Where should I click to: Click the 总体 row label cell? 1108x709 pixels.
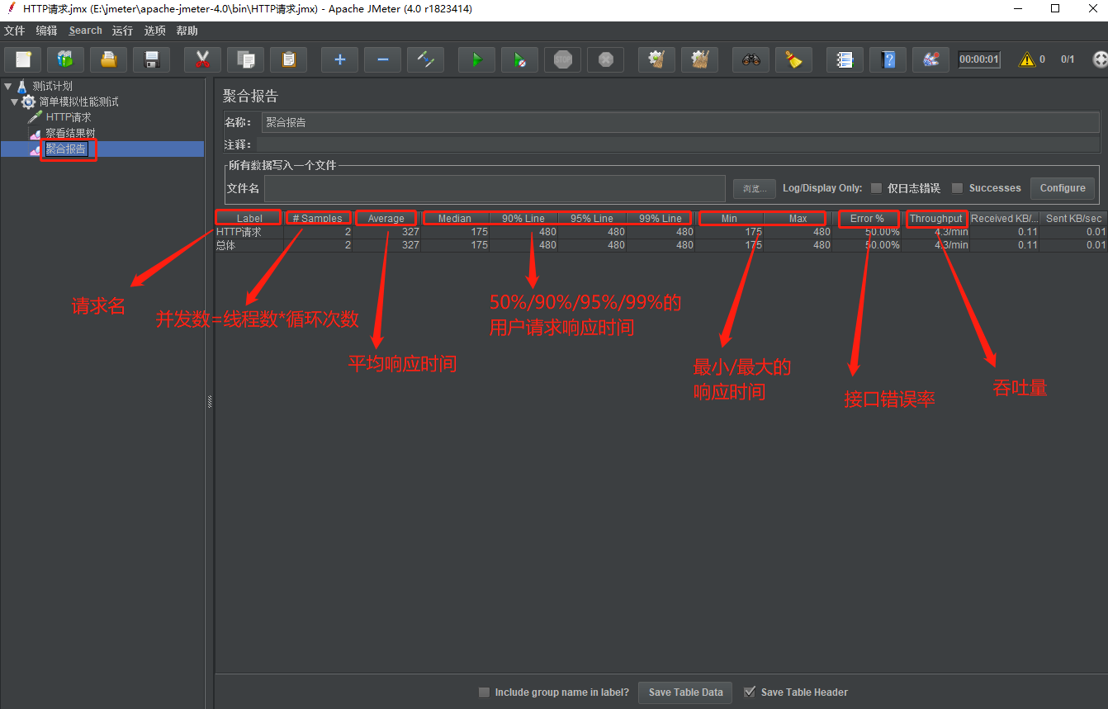[x=249, y=245]
